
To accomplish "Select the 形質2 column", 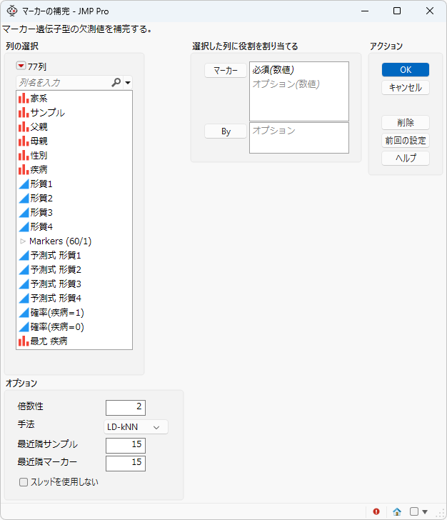I will [x=74, y=198].
